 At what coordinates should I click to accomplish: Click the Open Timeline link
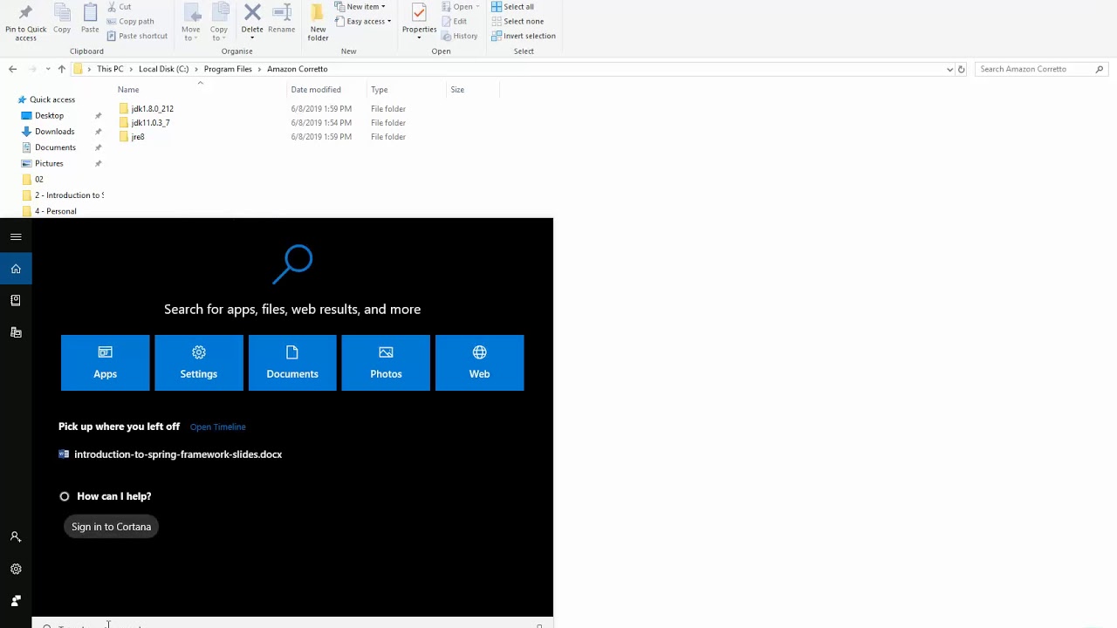pyautogui.click(x=217, y=427)
